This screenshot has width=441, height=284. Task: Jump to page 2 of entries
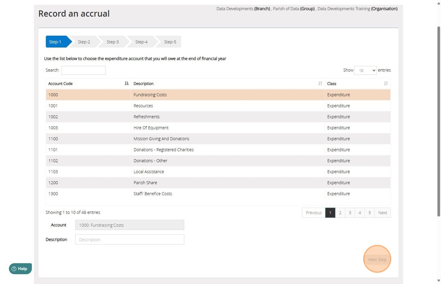tap(340, 213)
